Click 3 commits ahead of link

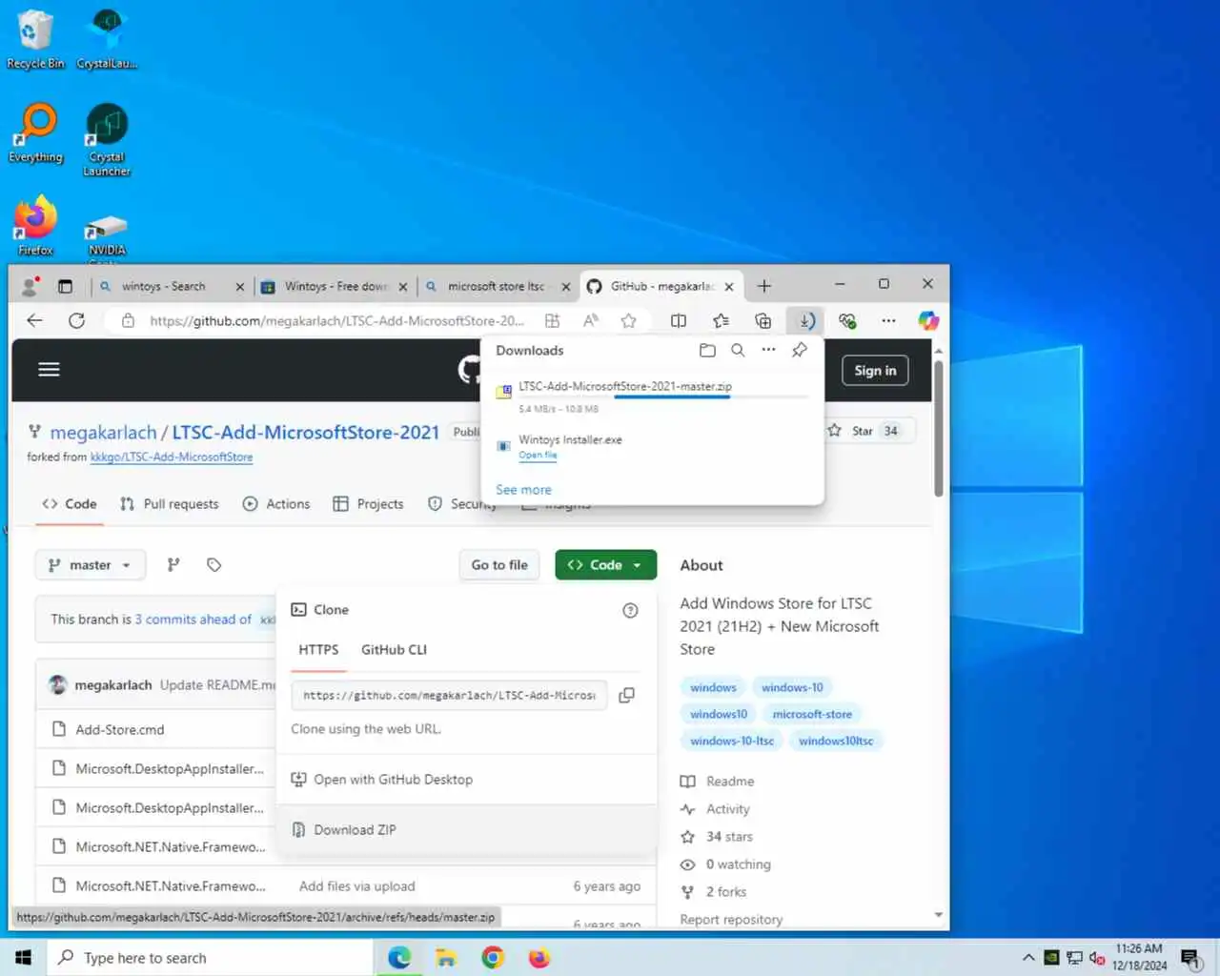click(193, 620)
